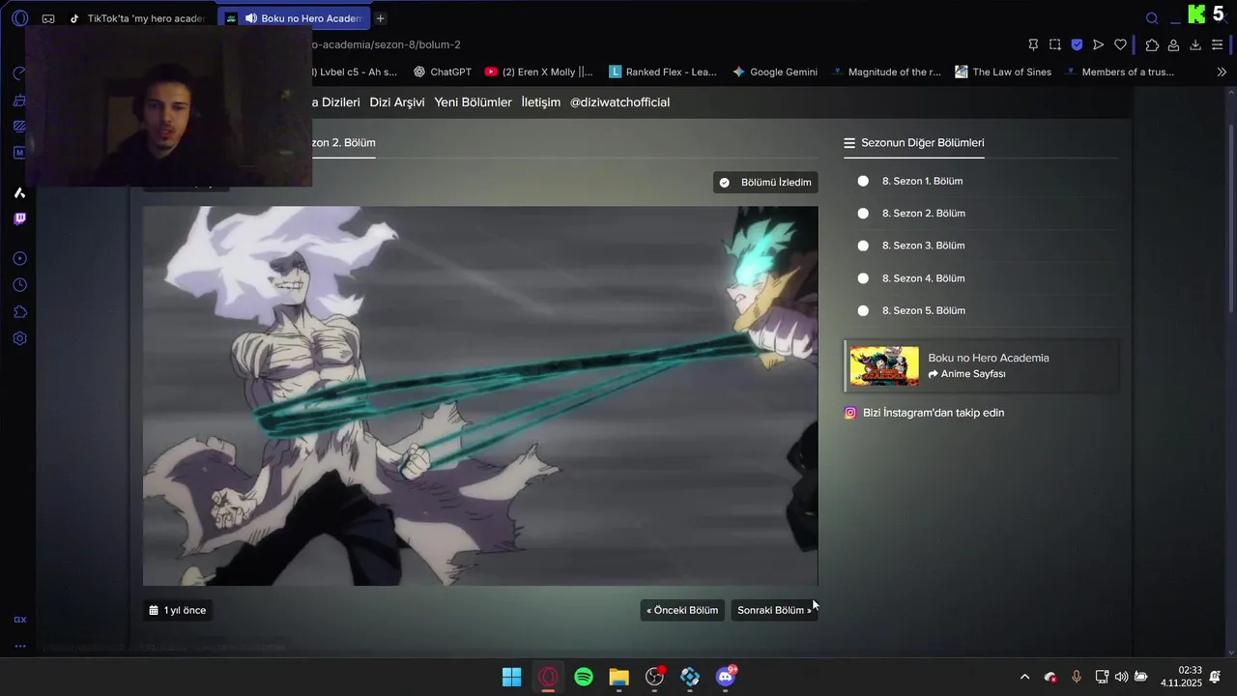The image size is (1237, 696).
Task: Show hidden system tray icons chevron
Action: 1024,677
